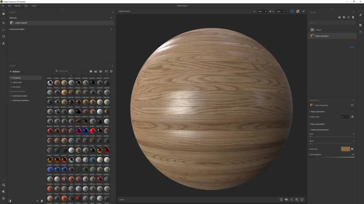
Task: Filter assets by filter circle icon
Action: pyautogui.click(x=100, y=71)
